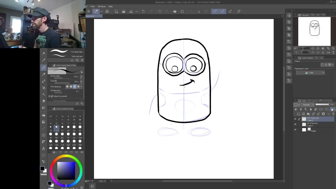Screen dimensions: 336x189
Task: Open the layer blending mode Normal dropdown
Action: tap(308, 104)
